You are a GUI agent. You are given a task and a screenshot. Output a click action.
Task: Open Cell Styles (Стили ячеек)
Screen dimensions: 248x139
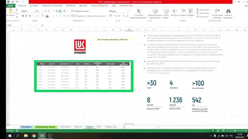[x=166, y=14]
